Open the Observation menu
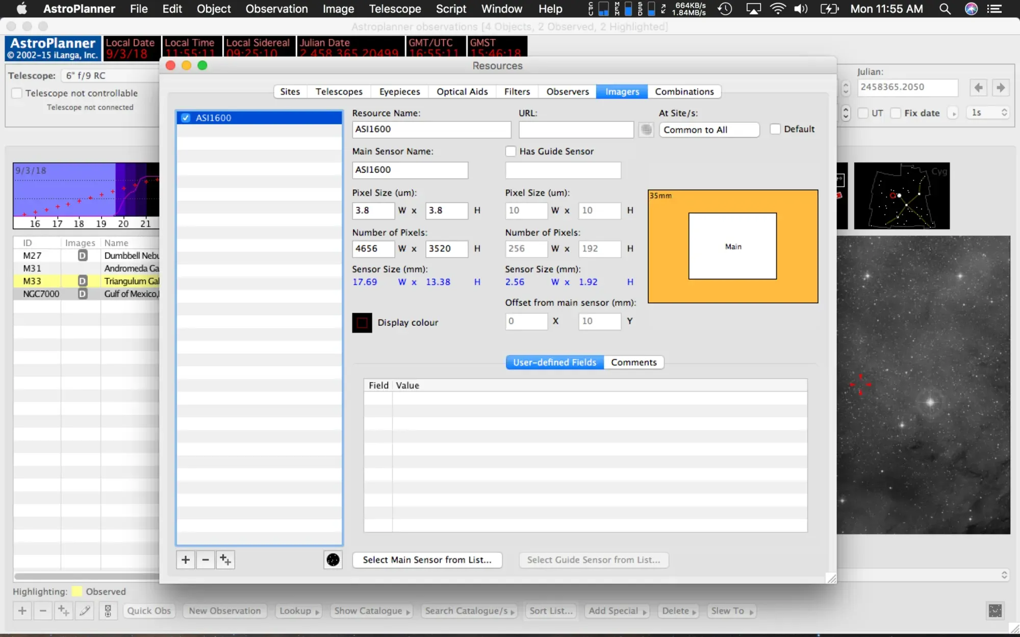The height and width of the screenshot is (637, 1020). (276, 9)
